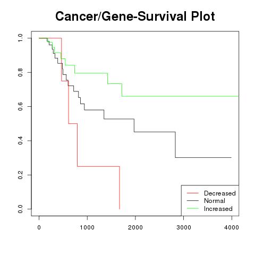Viewport: 255px width, 255px height.
Task: Select the Increased legend label
Action: [x=218, y=209]
